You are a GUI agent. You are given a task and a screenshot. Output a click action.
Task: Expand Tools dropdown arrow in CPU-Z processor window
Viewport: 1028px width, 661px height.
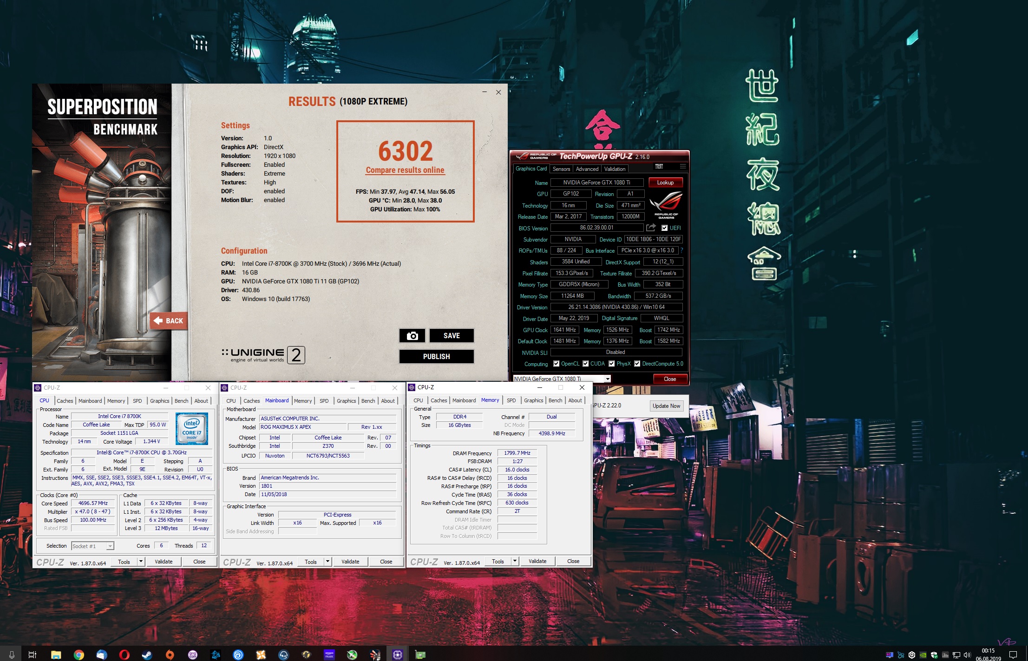pyautogui.click(x=141, y=562)
